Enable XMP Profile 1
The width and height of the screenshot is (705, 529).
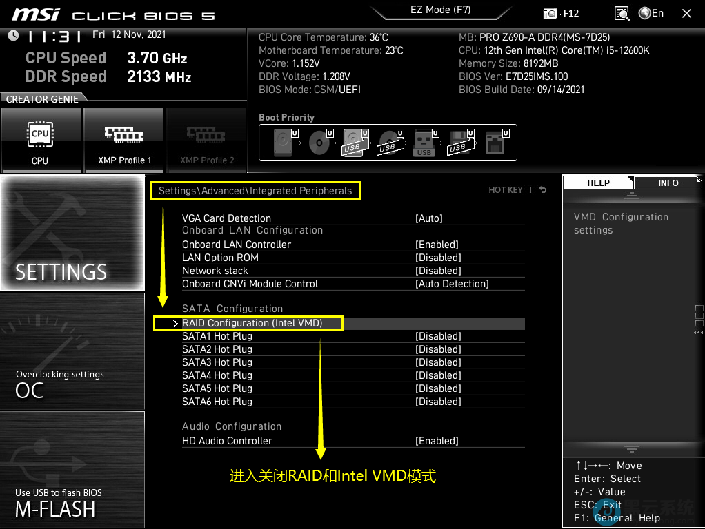click(125, 140)
